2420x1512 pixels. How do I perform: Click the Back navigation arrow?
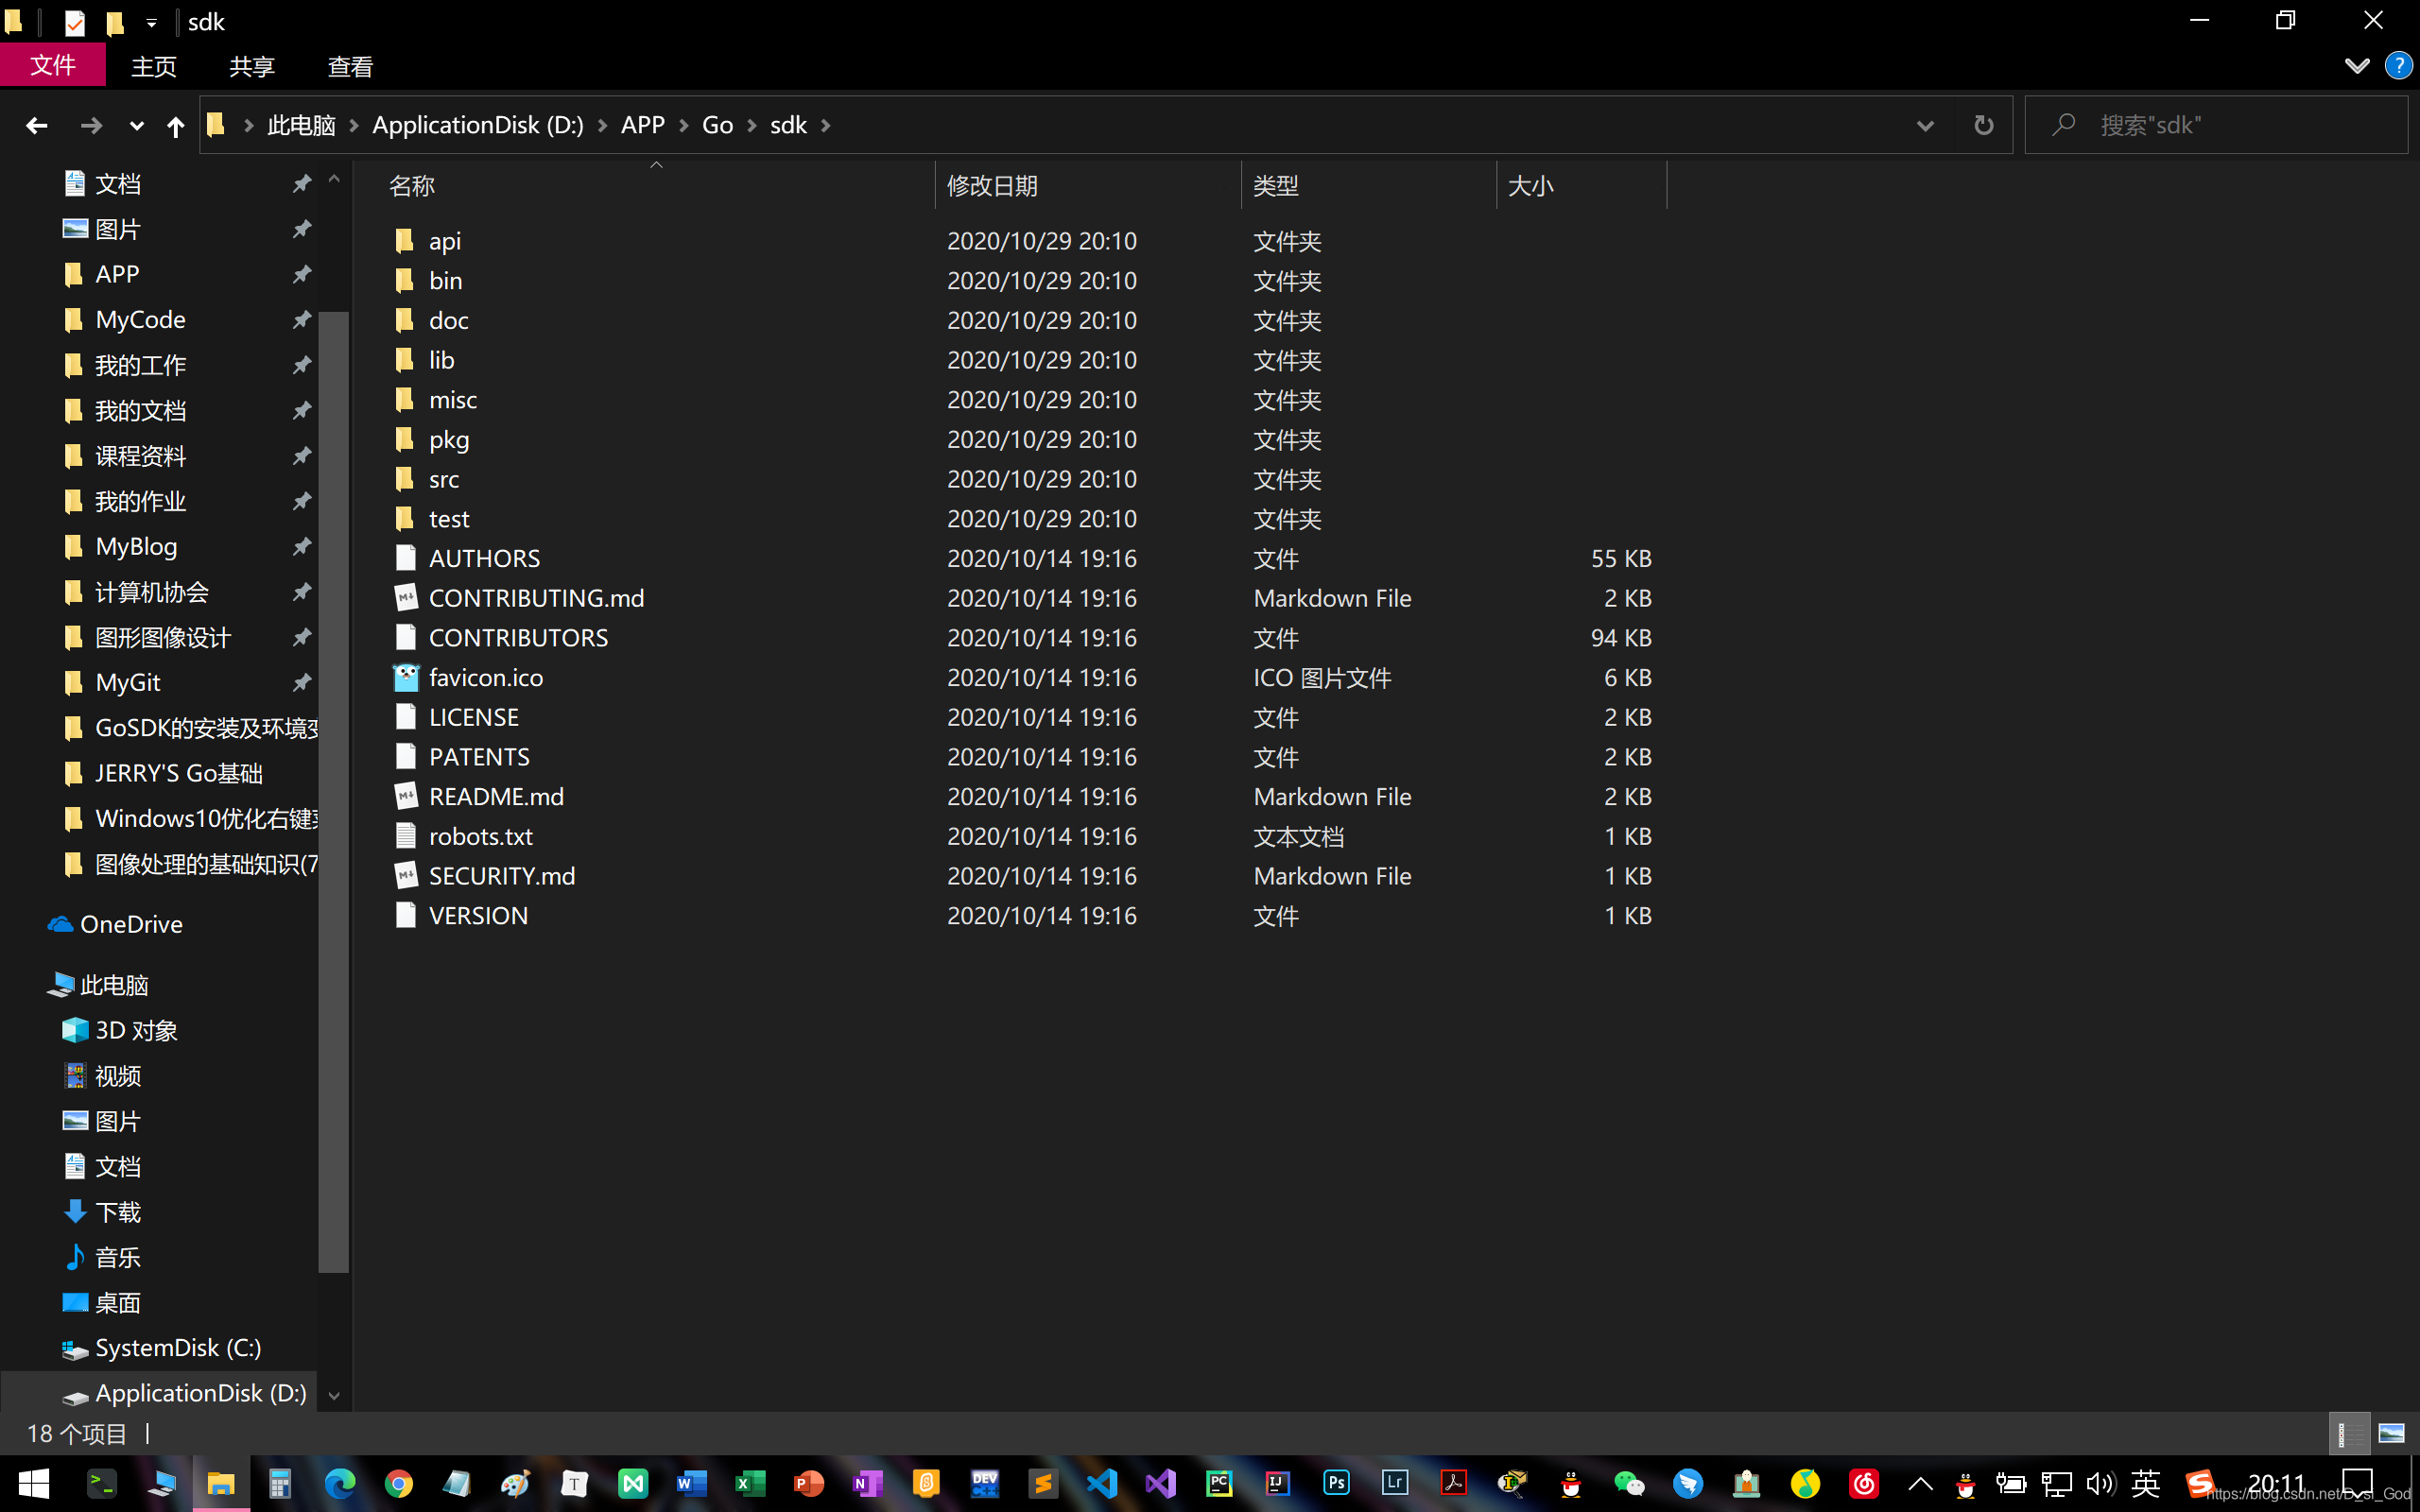click(x=37, y=125)
